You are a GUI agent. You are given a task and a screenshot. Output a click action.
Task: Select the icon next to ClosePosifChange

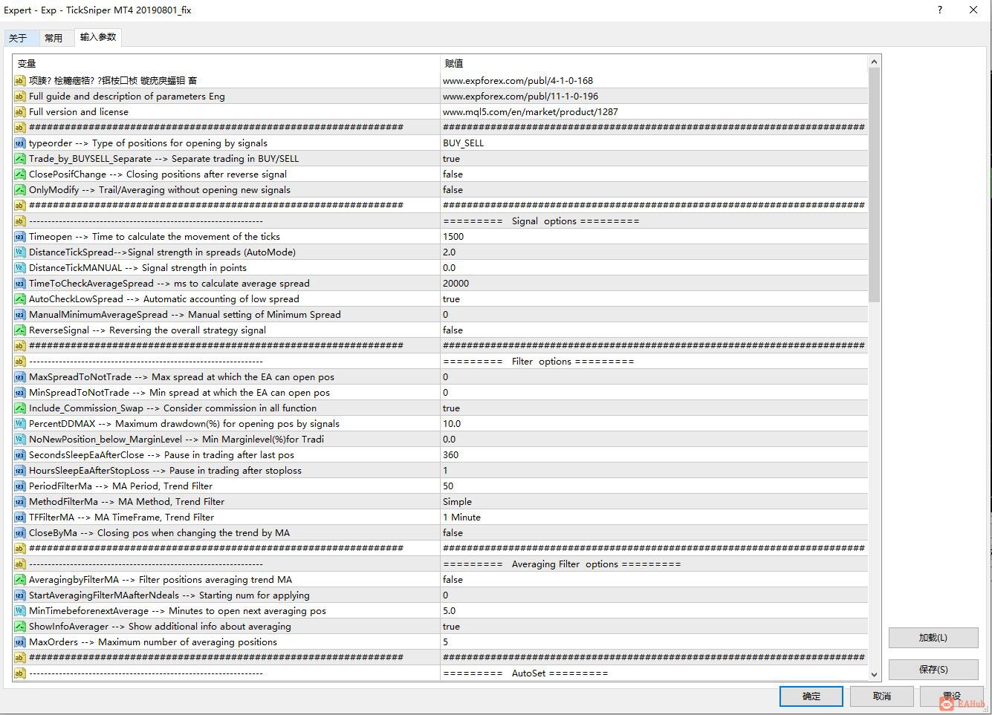pyautogui.click(x=20, y=174)
